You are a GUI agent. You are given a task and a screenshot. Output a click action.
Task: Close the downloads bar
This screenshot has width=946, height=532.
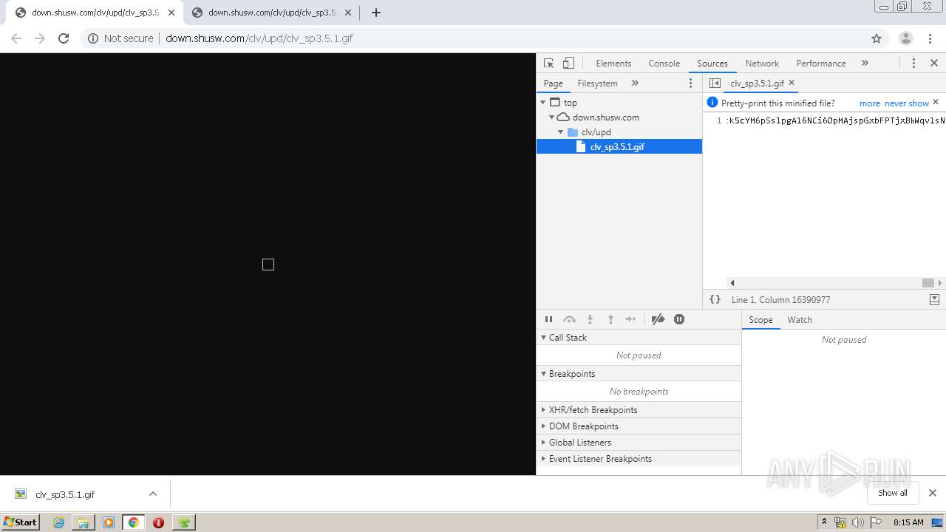click(933, 493)
